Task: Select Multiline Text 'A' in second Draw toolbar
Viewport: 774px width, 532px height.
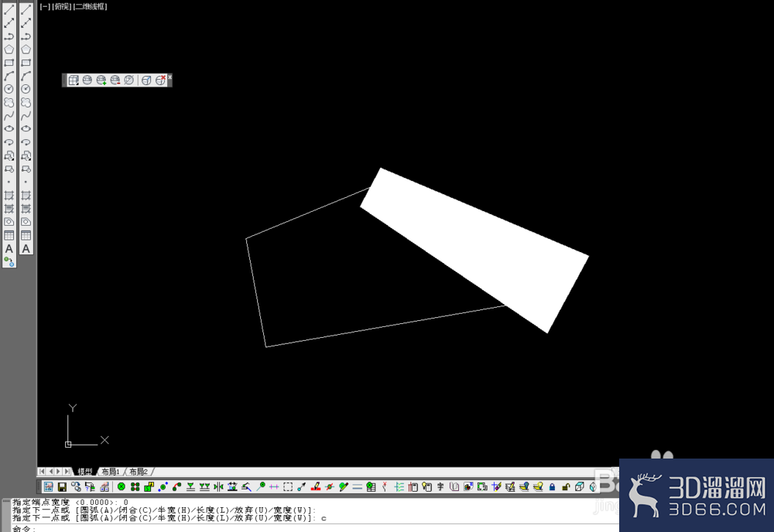Action: [26, 249]
